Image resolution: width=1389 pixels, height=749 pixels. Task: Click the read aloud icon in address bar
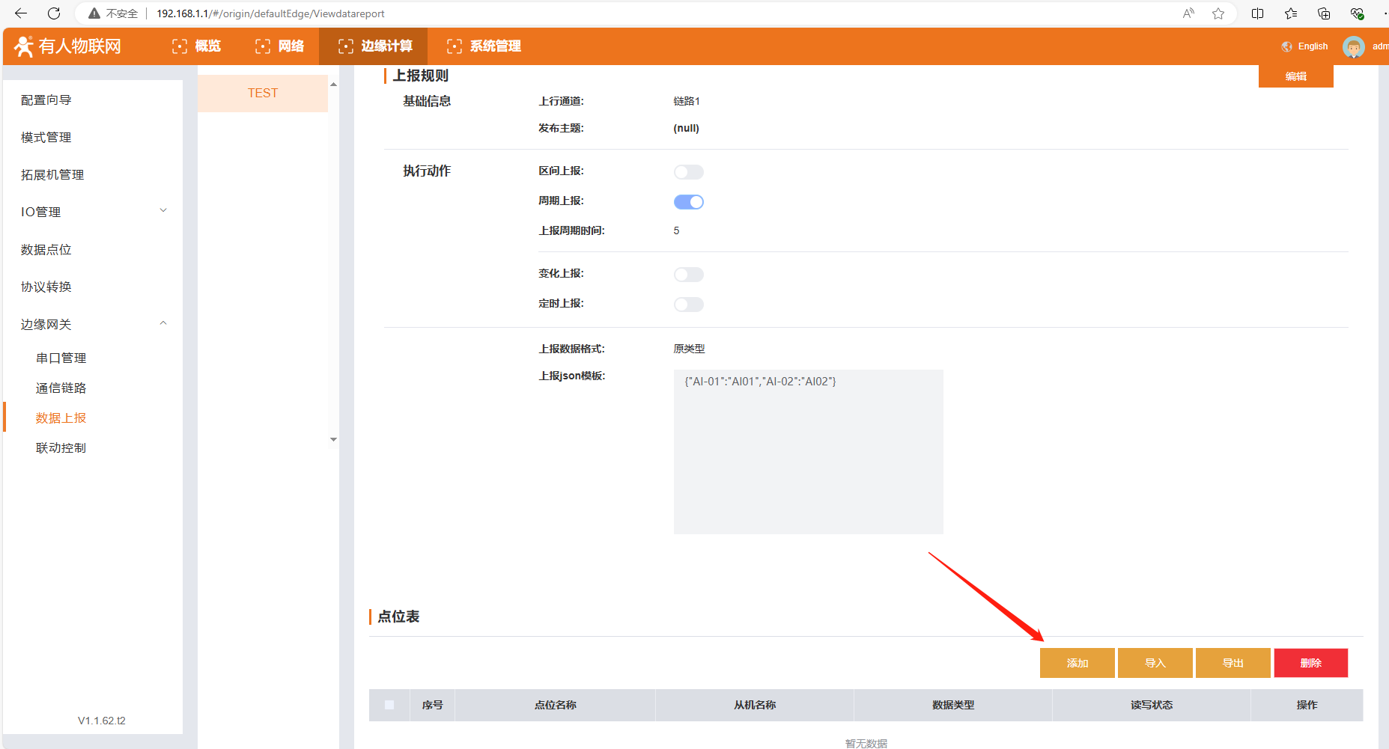click(1188, 13)
